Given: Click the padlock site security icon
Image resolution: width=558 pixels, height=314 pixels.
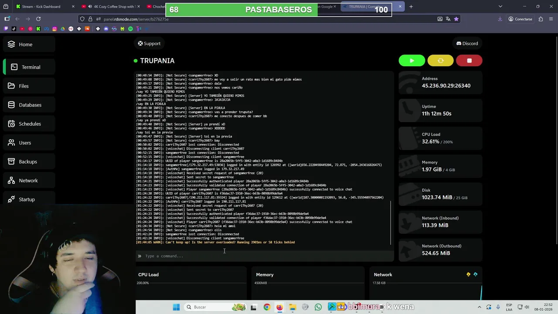Looking at the screenshot, I should [x=90, y=19].
